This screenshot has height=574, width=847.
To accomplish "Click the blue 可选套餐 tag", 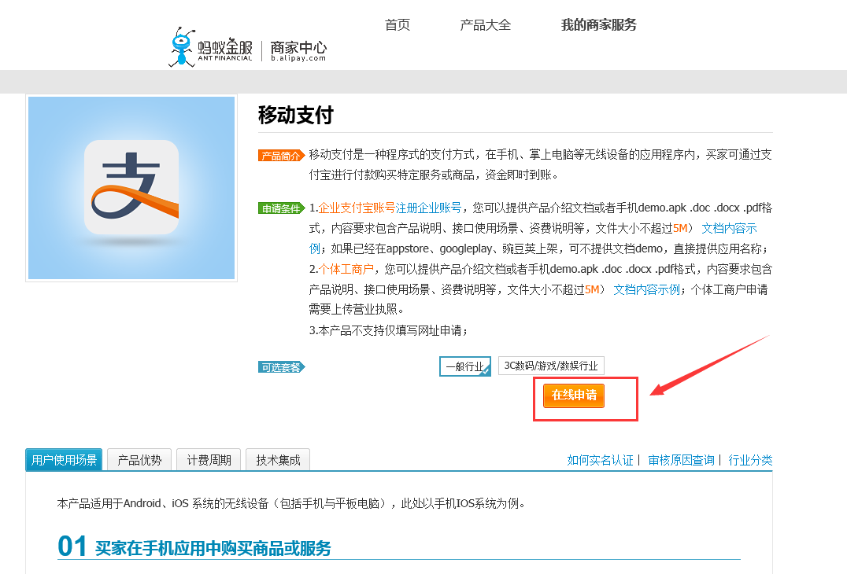I will (280, 366).
